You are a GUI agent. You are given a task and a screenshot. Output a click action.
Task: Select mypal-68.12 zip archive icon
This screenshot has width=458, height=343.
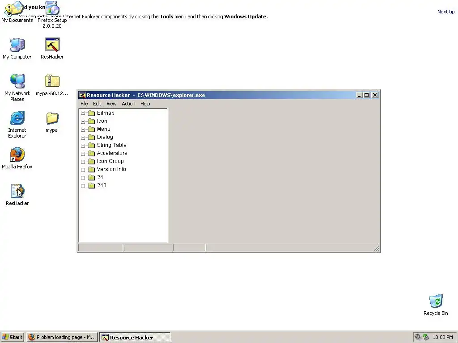tap(52, 81)
